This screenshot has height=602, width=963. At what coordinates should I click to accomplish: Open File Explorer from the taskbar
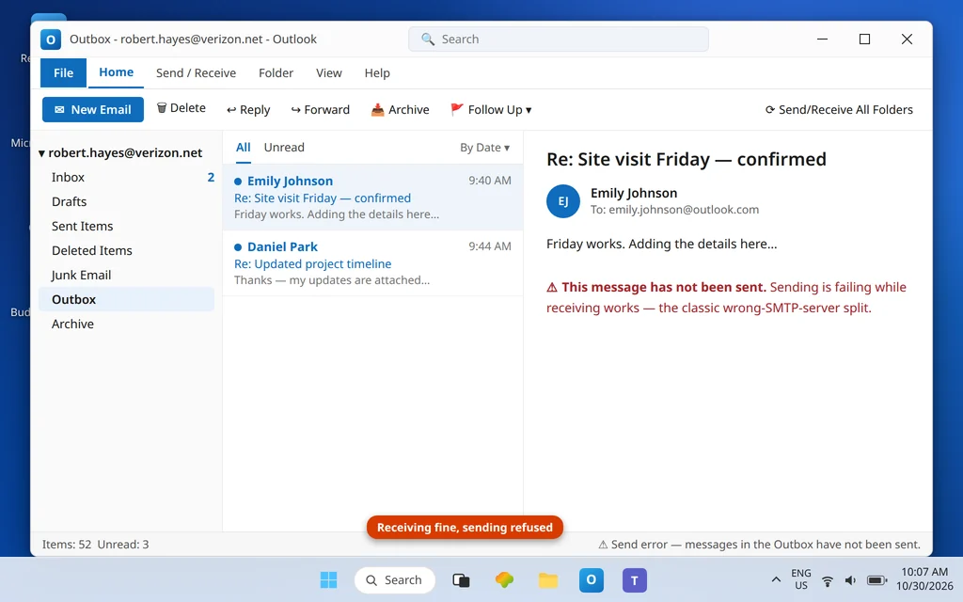[548, 579]
